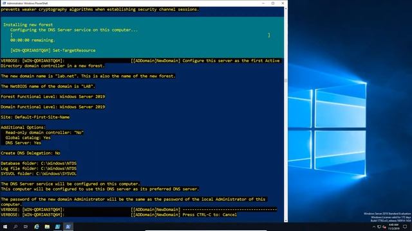Viewport: 412px width, 231px height.
Task: Maximize the PowerShell window
Action: pos(273,3)
